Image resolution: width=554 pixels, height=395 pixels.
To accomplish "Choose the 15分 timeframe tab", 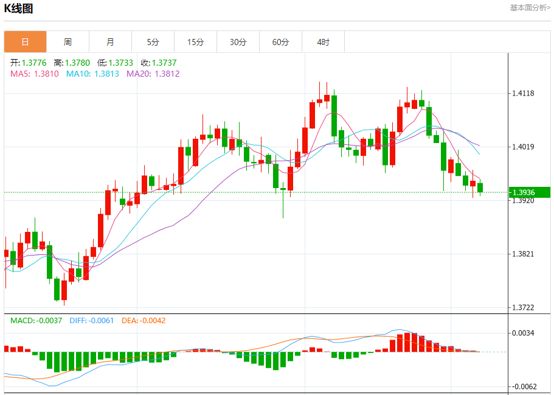I will click(195, 42).
